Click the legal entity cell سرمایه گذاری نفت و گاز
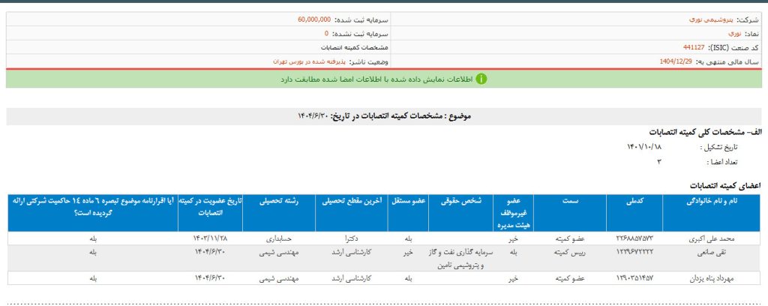Image resolution: width=768 pixels, height=306 pixels. (x=460, y=253)
